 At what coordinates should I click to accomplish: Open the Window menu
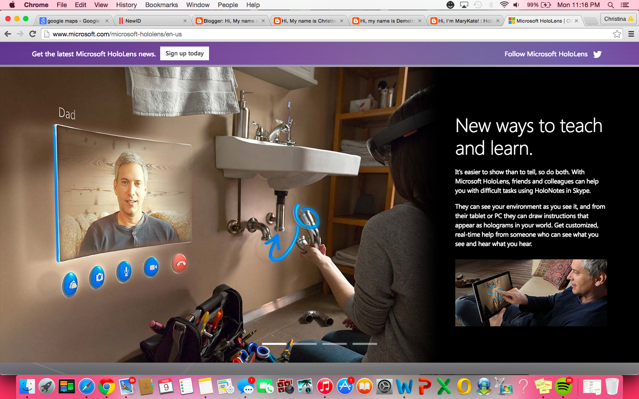[198, 5]
